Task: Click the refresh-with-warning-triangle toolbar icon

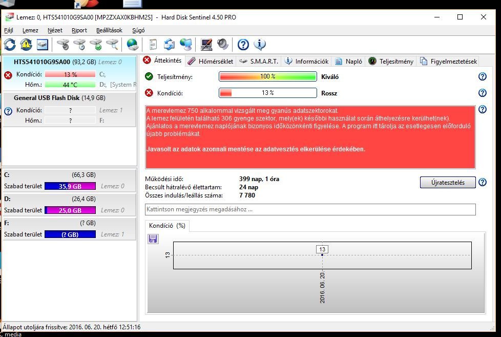Action: point(26,45)
